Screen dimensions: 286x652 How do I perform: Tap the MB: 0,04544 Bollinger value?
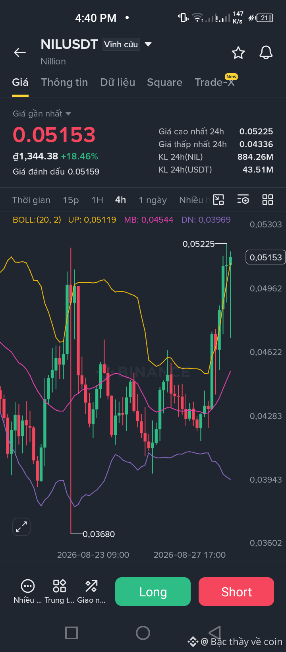tap(149, 220)
